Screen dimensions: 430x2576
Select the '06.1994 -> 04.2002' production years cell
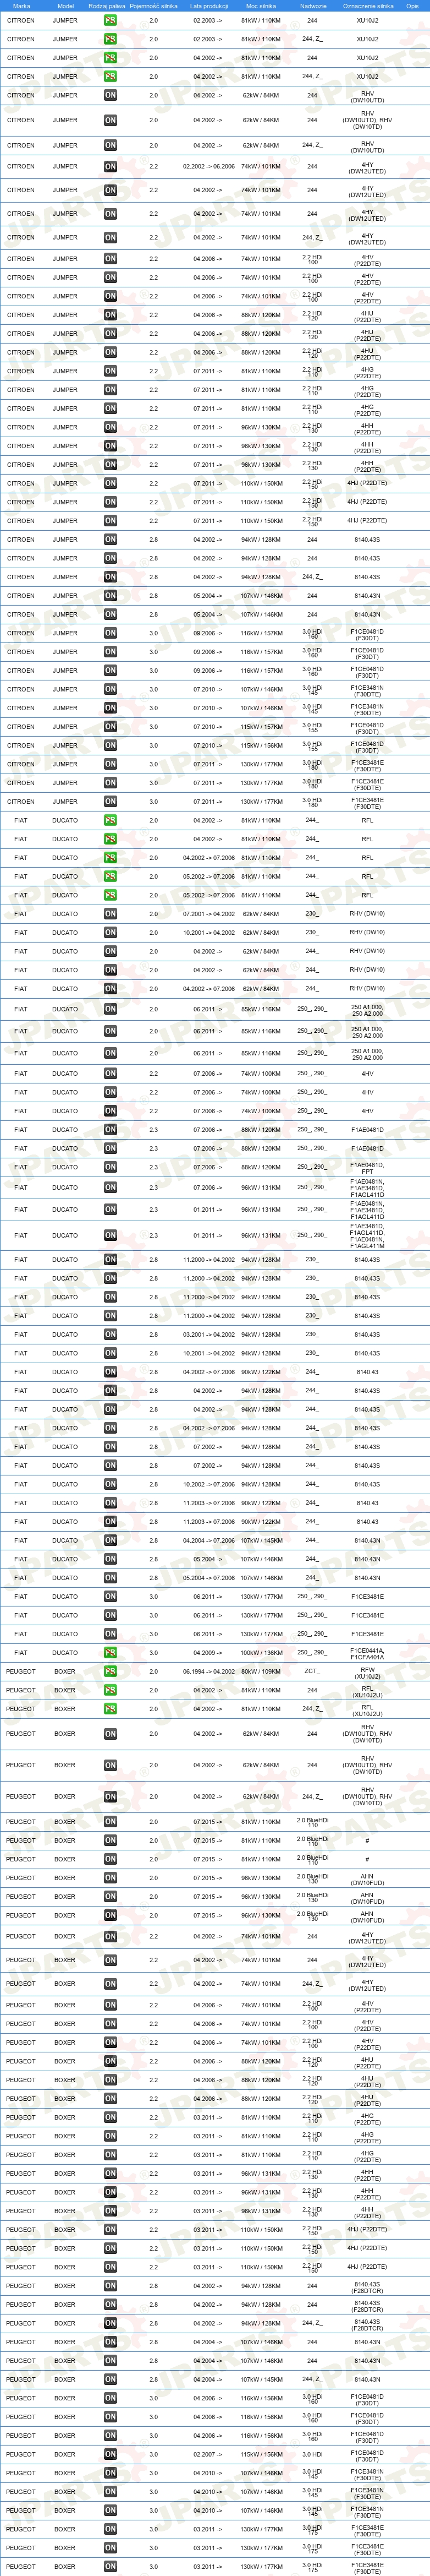(x=208, y=1671)
